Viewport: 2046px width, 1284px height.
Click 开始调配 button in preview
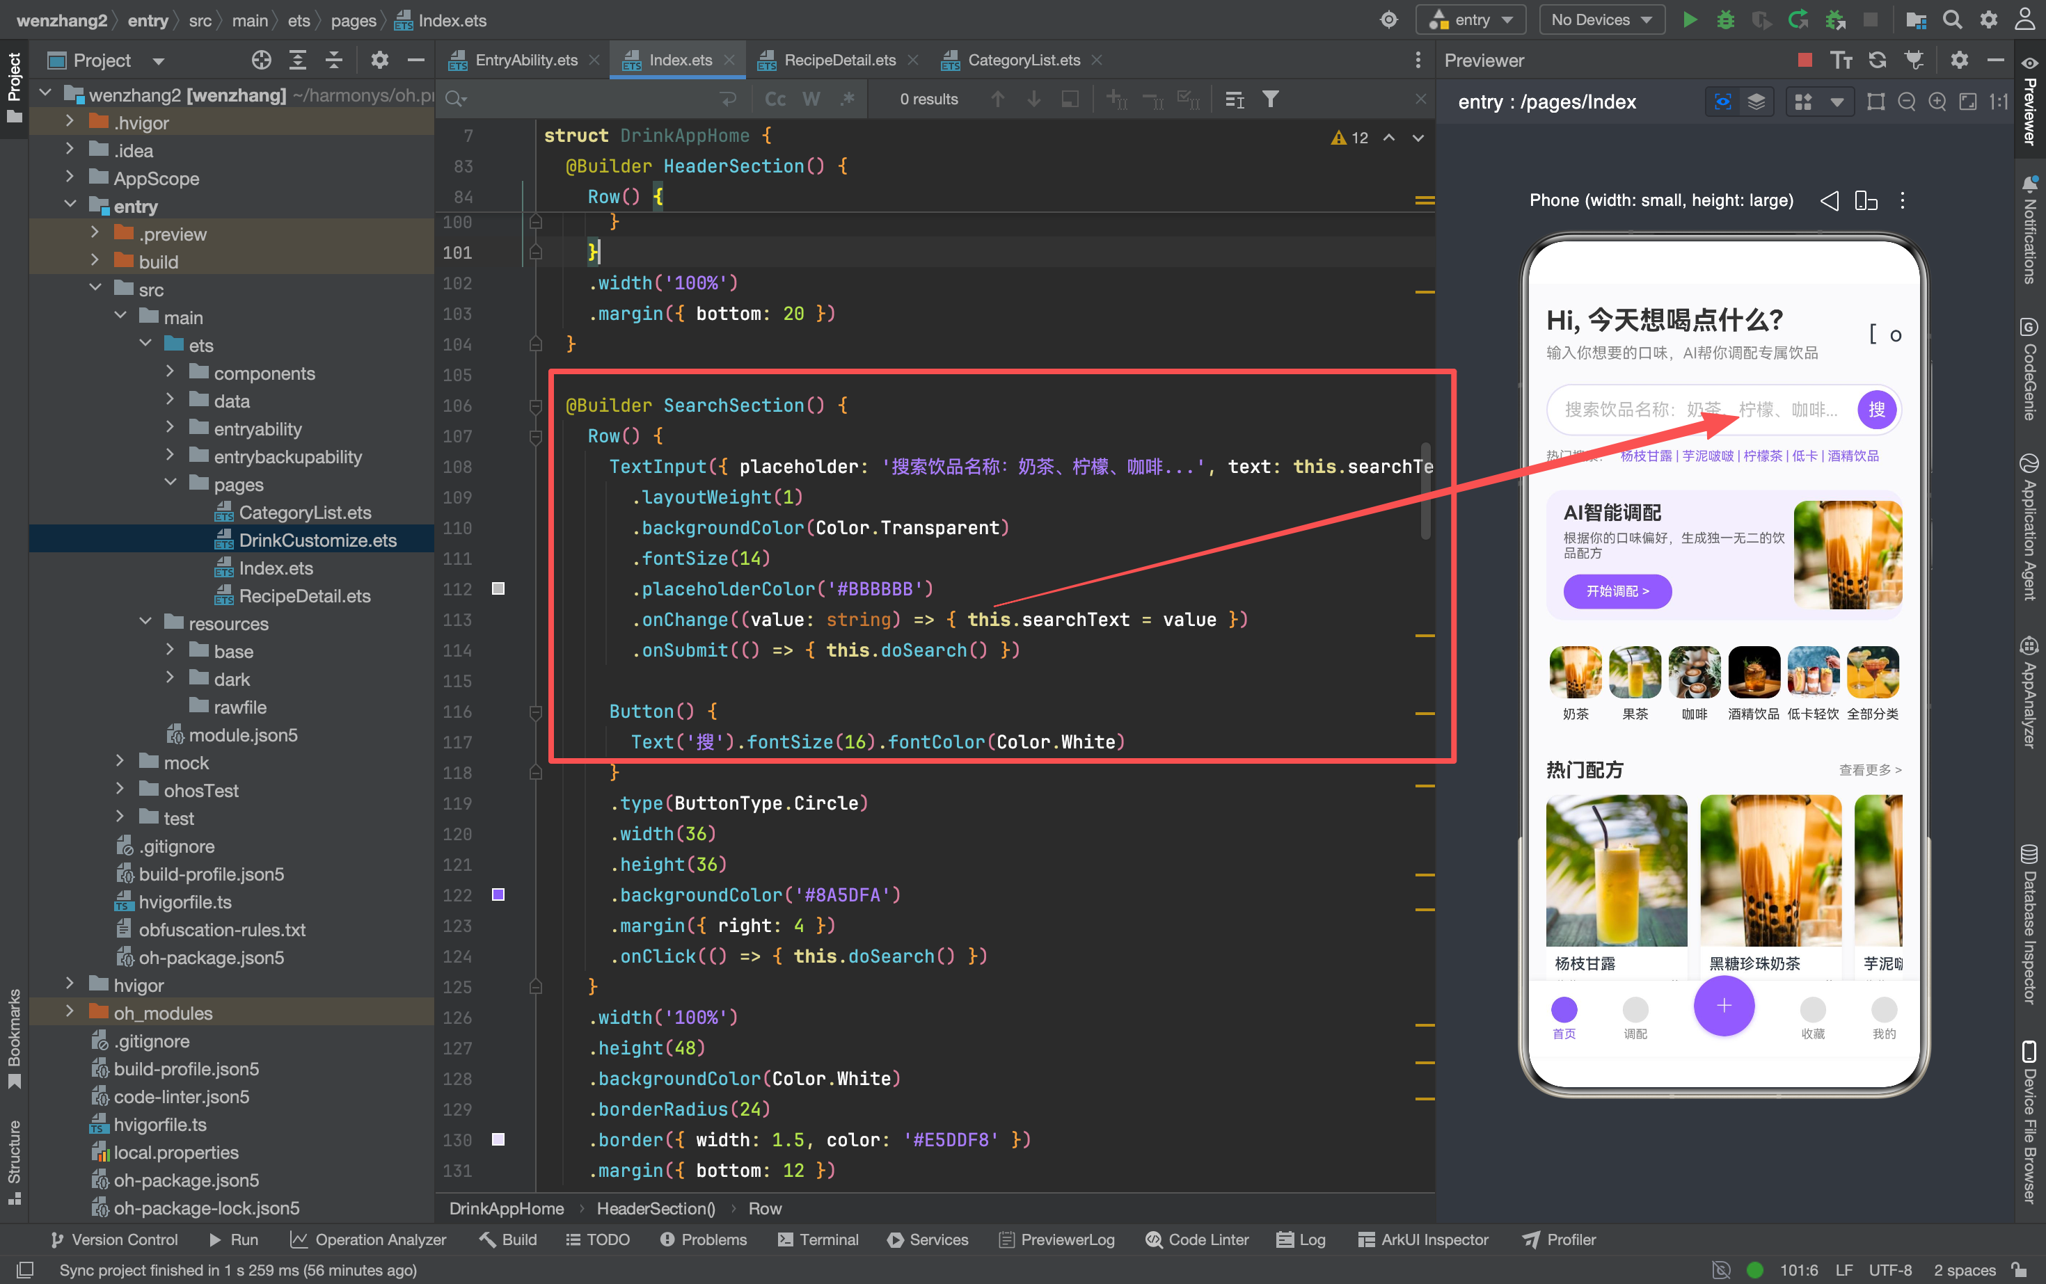(1617, 591)
